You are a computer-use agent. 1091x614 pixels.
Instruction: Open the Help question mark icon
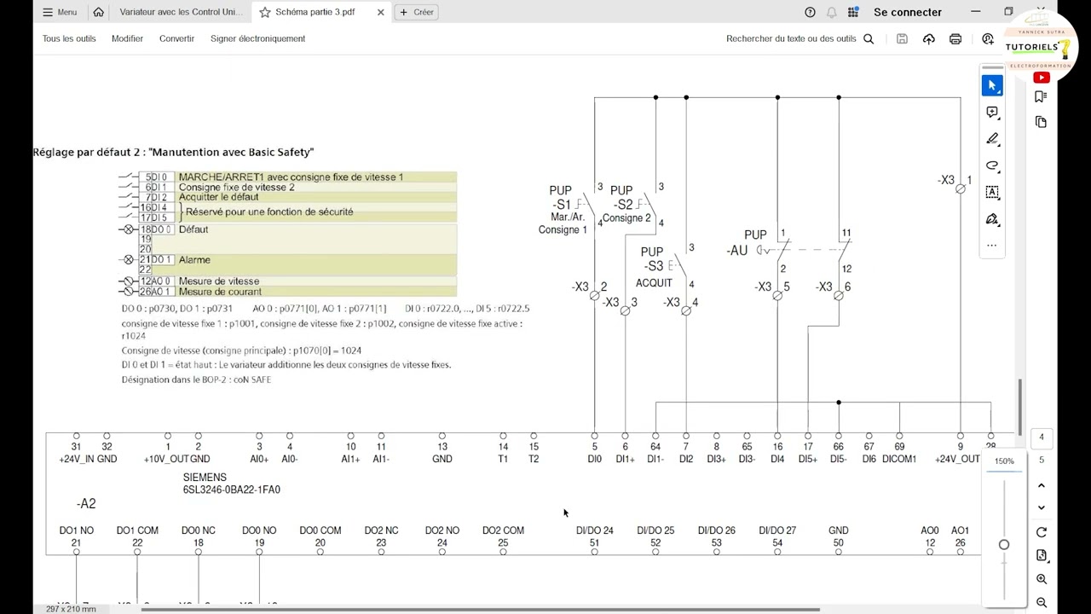click(x=810, y=12)
